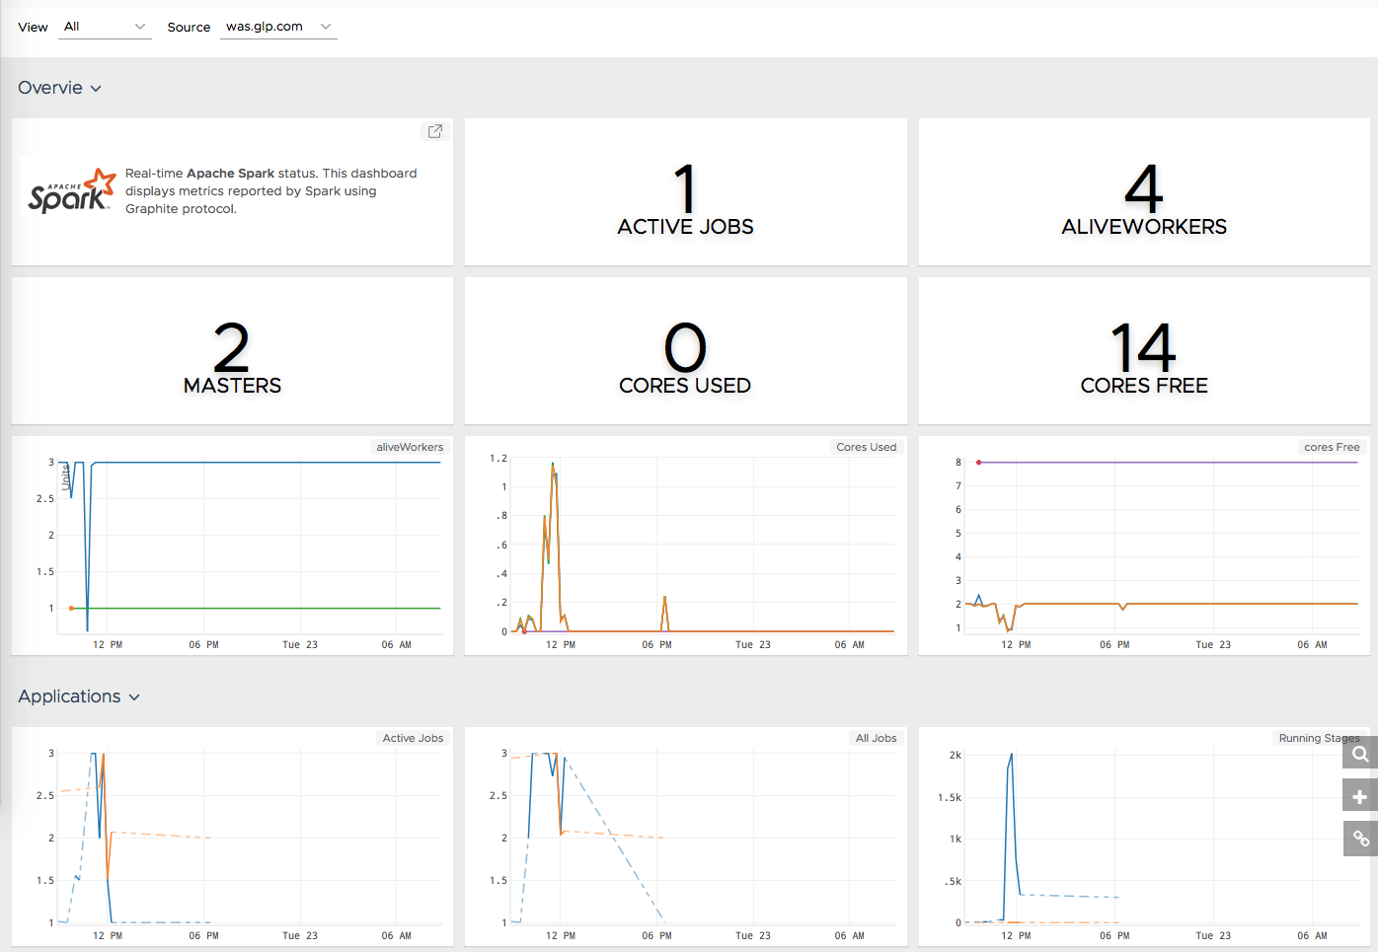
Task: Click the cores Free chart title label
Action: click(1332, 447)
